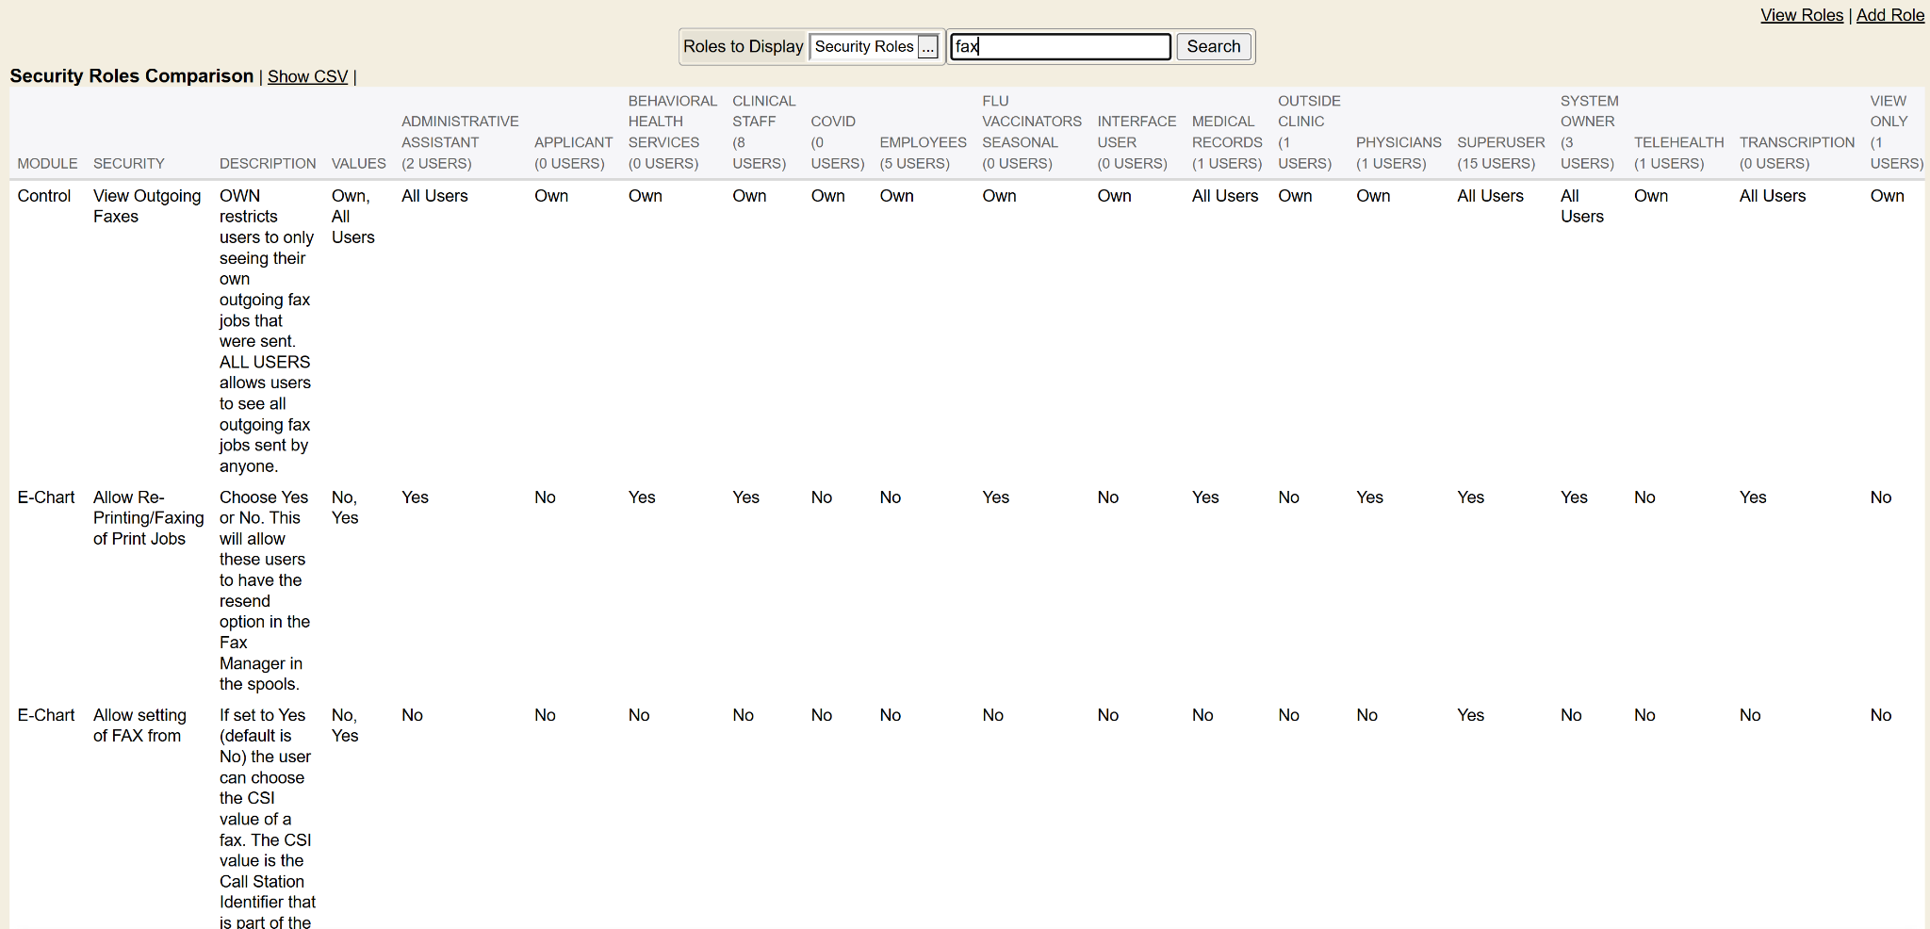This screenshot has height=929, width=1930.
Task: Select the Physicians column header
Action: coord(1398,153)
